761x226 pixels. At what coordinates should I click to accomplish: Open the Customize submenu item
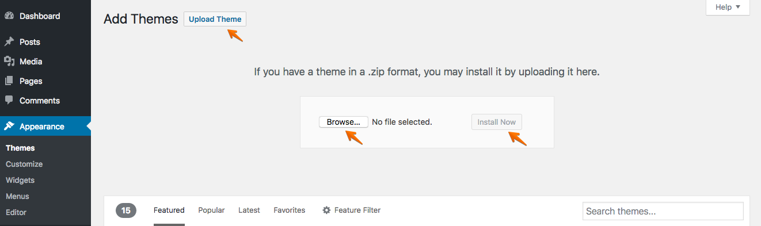(x=24, y=164)
